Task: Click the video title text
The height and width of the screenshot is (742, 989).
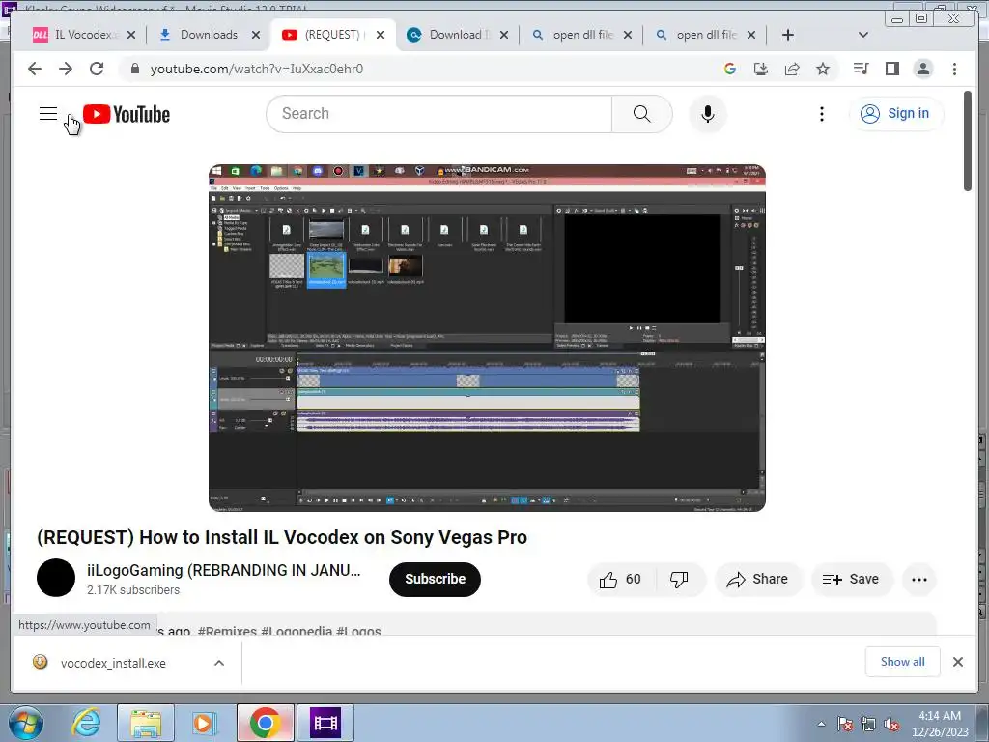Action: pos(282,537)
